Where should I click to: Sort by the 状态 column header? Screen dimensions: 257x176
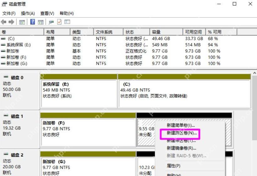pyautogui.click(x=137, y=32)
